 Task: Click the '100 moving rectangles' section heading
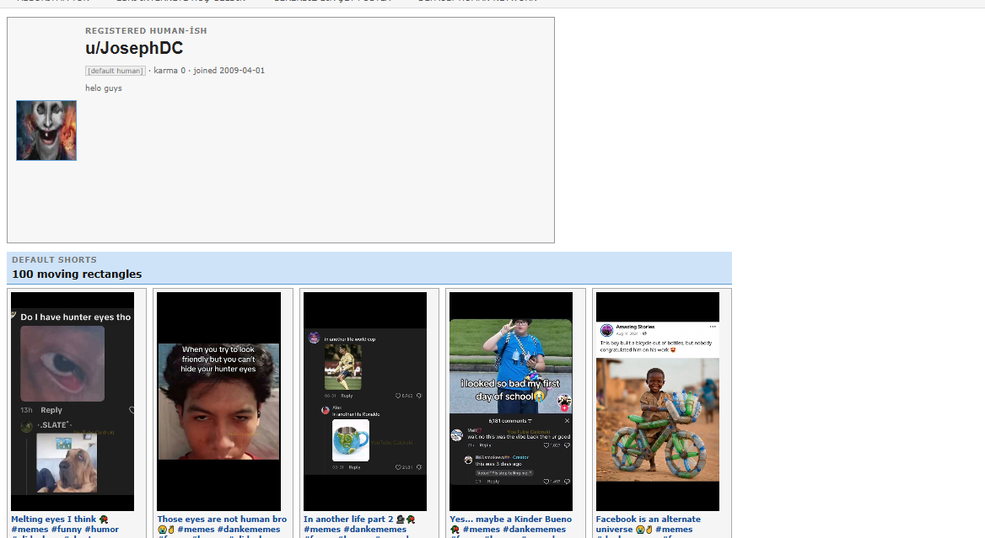coord(77,274)
